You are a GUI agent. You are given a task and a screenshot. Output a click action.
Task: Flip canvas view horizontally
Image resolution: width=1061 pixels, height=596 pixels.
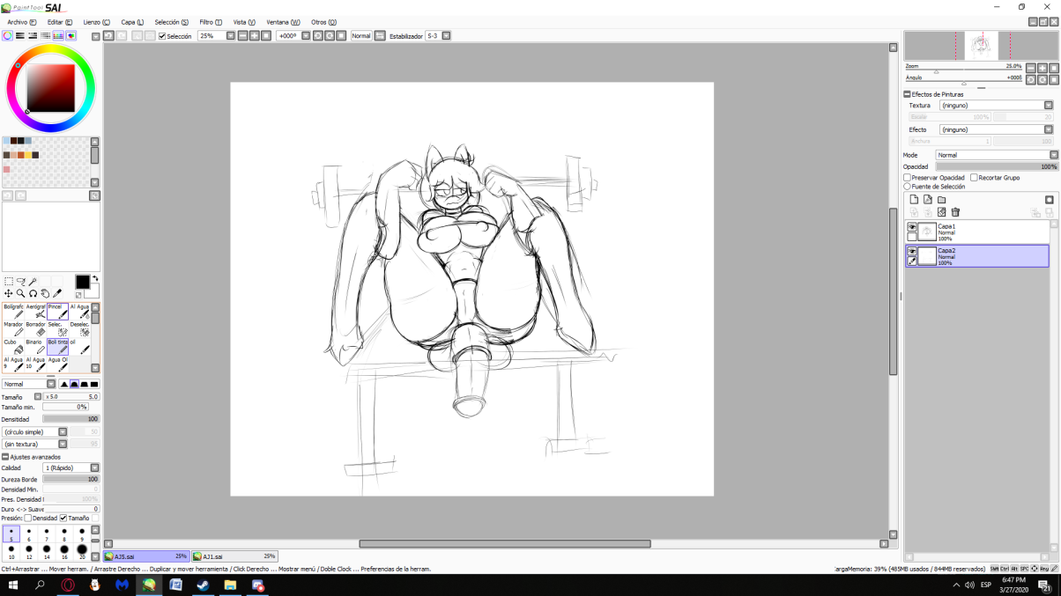point(380,36)
